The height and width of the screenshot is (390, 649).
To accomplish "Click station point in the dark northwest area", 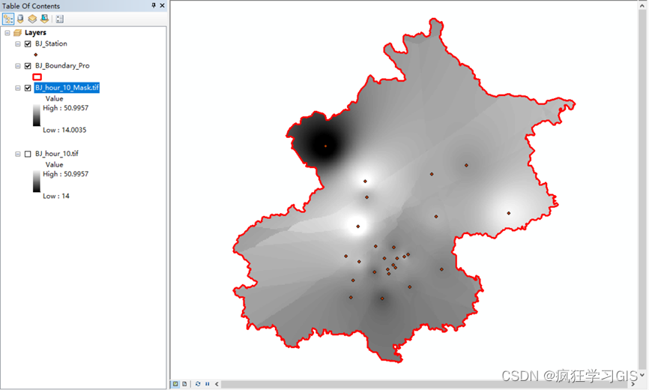I will 326,146.
